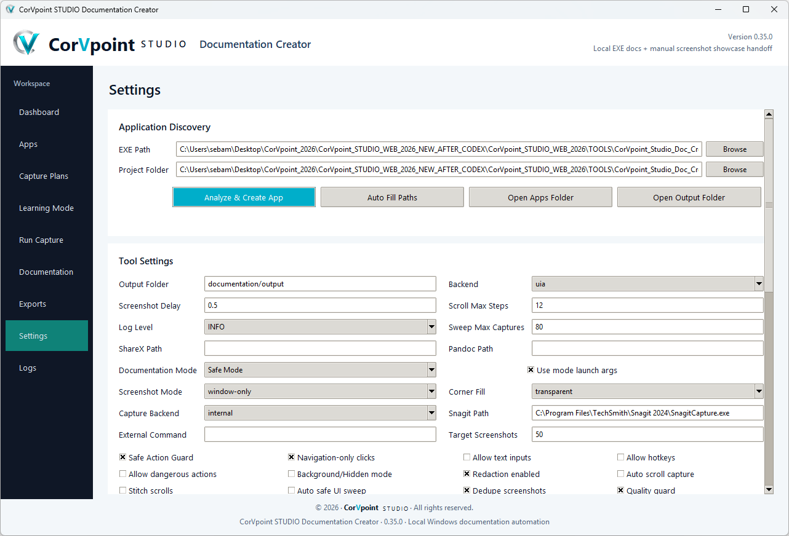Click scrollbar down arrow in settings panel
Viewport: 789px width, 536px height.
(769, 489)
